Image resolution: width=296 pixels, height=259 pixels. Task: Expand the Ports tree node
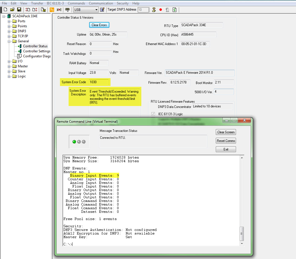(9, 21)
